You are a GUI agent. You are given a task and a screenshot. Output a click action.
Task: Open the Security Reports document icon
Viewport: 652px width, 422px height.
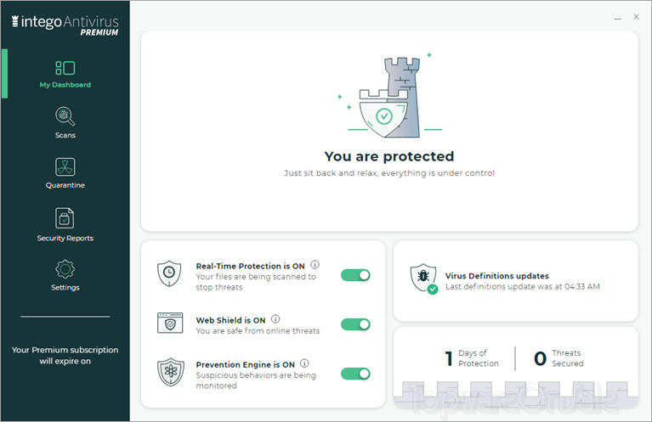tap(65, 218)
